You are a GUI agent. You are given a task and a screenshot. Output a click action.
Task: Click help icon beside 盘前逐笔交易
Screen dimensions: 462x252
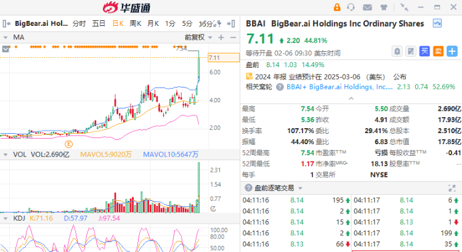249,188
